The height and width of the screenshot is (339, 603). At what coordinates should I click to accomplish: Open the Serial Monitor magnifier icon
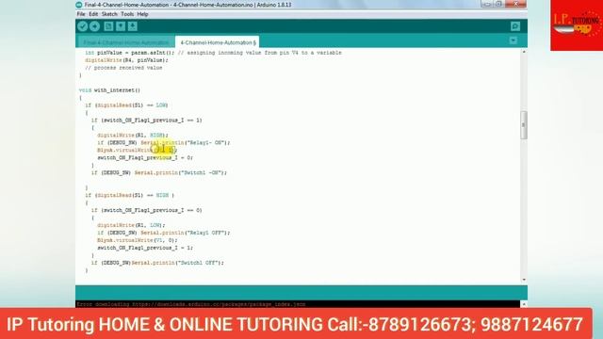[515, 26]
